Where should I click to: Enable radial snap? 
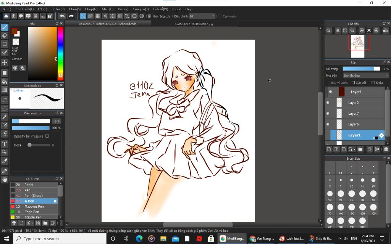(x=113, y=16)
